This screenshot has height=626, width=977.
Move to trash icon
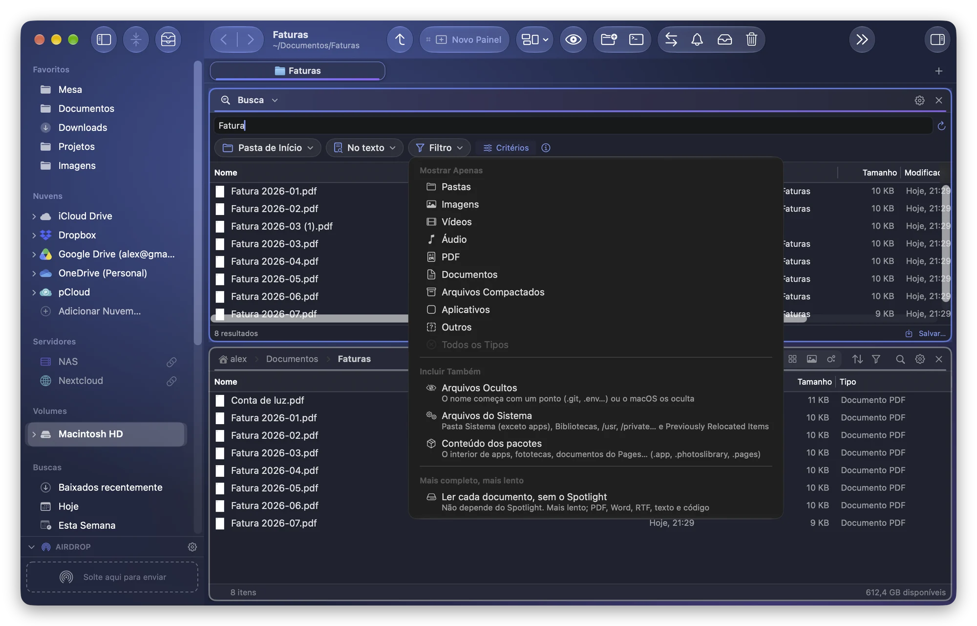[751, 40]
